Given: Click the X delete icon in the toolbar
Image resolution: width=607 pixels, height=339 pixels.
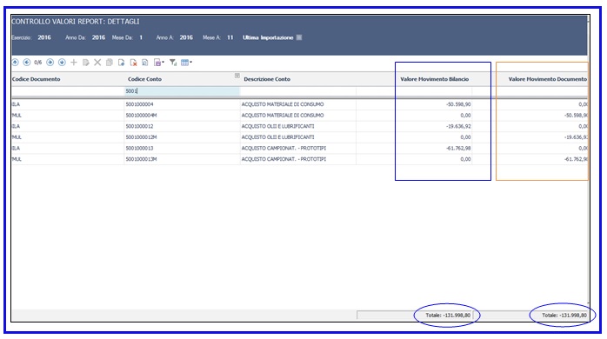Looking at the screenshot, I should (97, 63).
